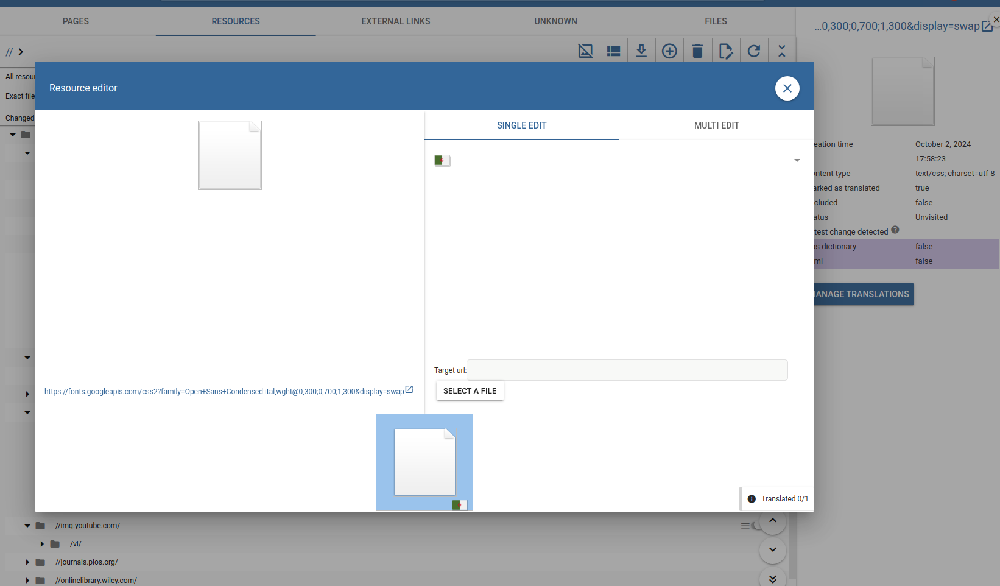Click the 'October 2, 2024' creation date
The height and width of the screenshot is (586, 1000).
tap(943, 144)
